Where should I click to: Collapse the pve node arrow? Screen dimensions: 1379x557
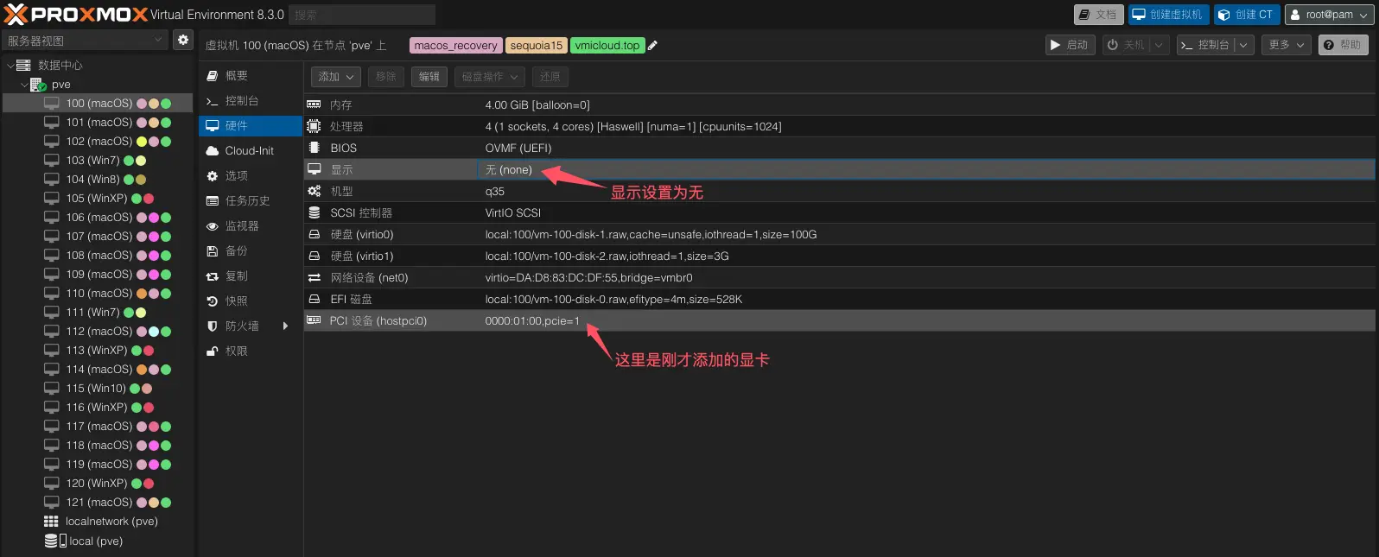pos(24,85)
